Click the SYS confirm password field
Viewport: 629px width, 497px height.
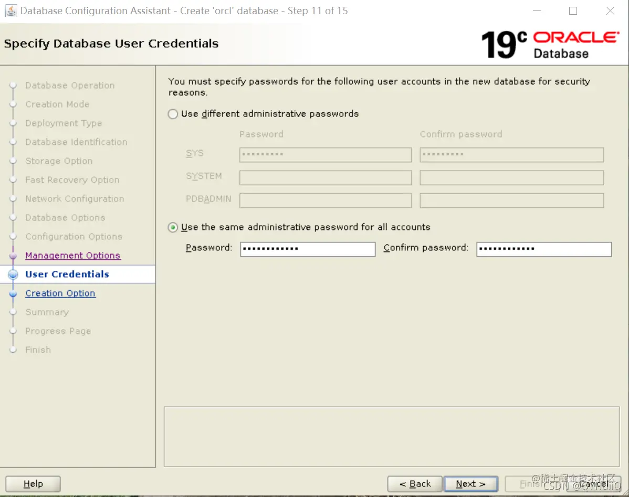(511, 155)
